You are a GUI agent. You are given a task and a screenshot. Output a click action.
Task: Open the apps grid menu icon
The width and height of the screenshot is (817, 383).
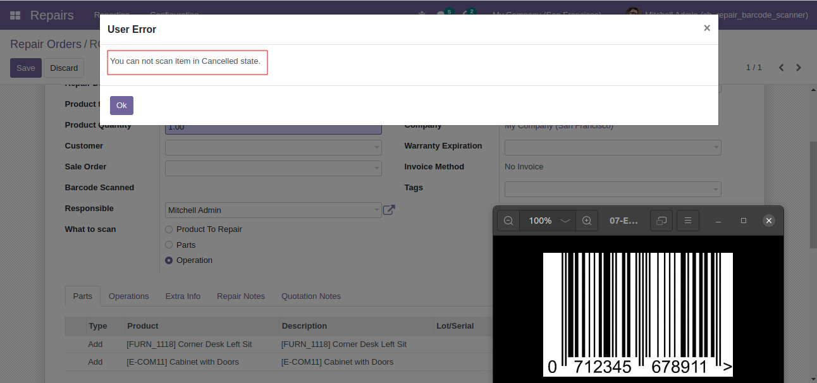click(15, 15)
